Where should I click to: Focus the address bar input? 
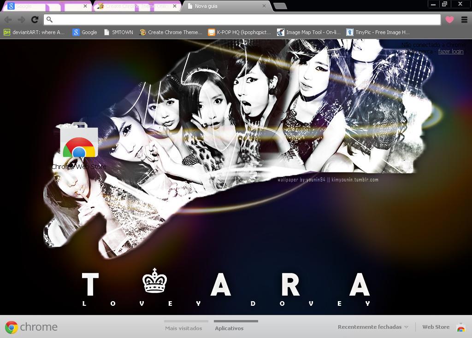tap(242, 20)
